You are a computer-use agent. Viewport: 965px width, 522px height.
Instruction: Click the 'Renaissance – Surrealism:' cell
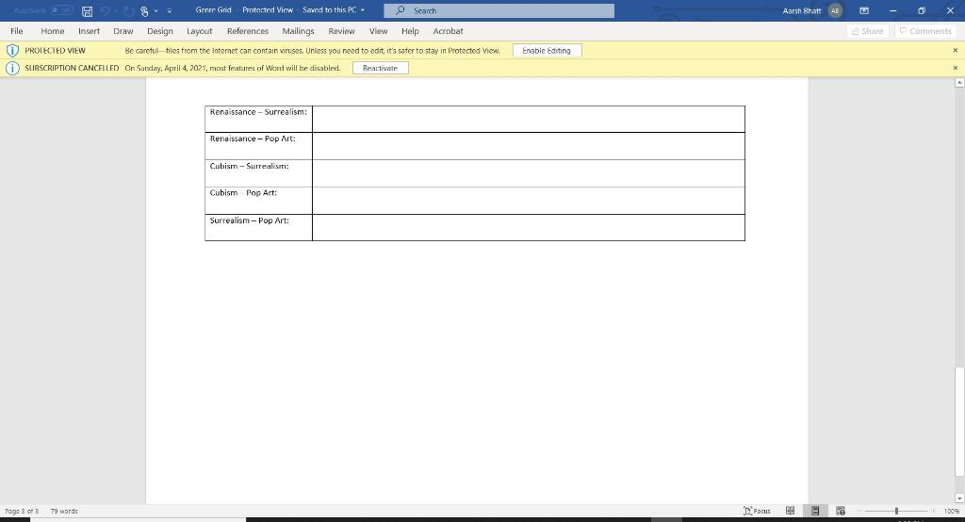click(x=258, y=119)
